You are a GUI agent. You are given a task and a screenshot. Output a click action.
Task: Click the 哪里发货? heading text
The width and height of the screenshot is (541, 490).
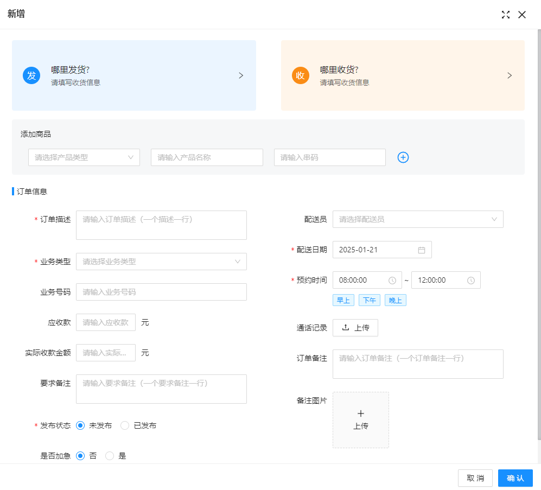coord(71,69)
